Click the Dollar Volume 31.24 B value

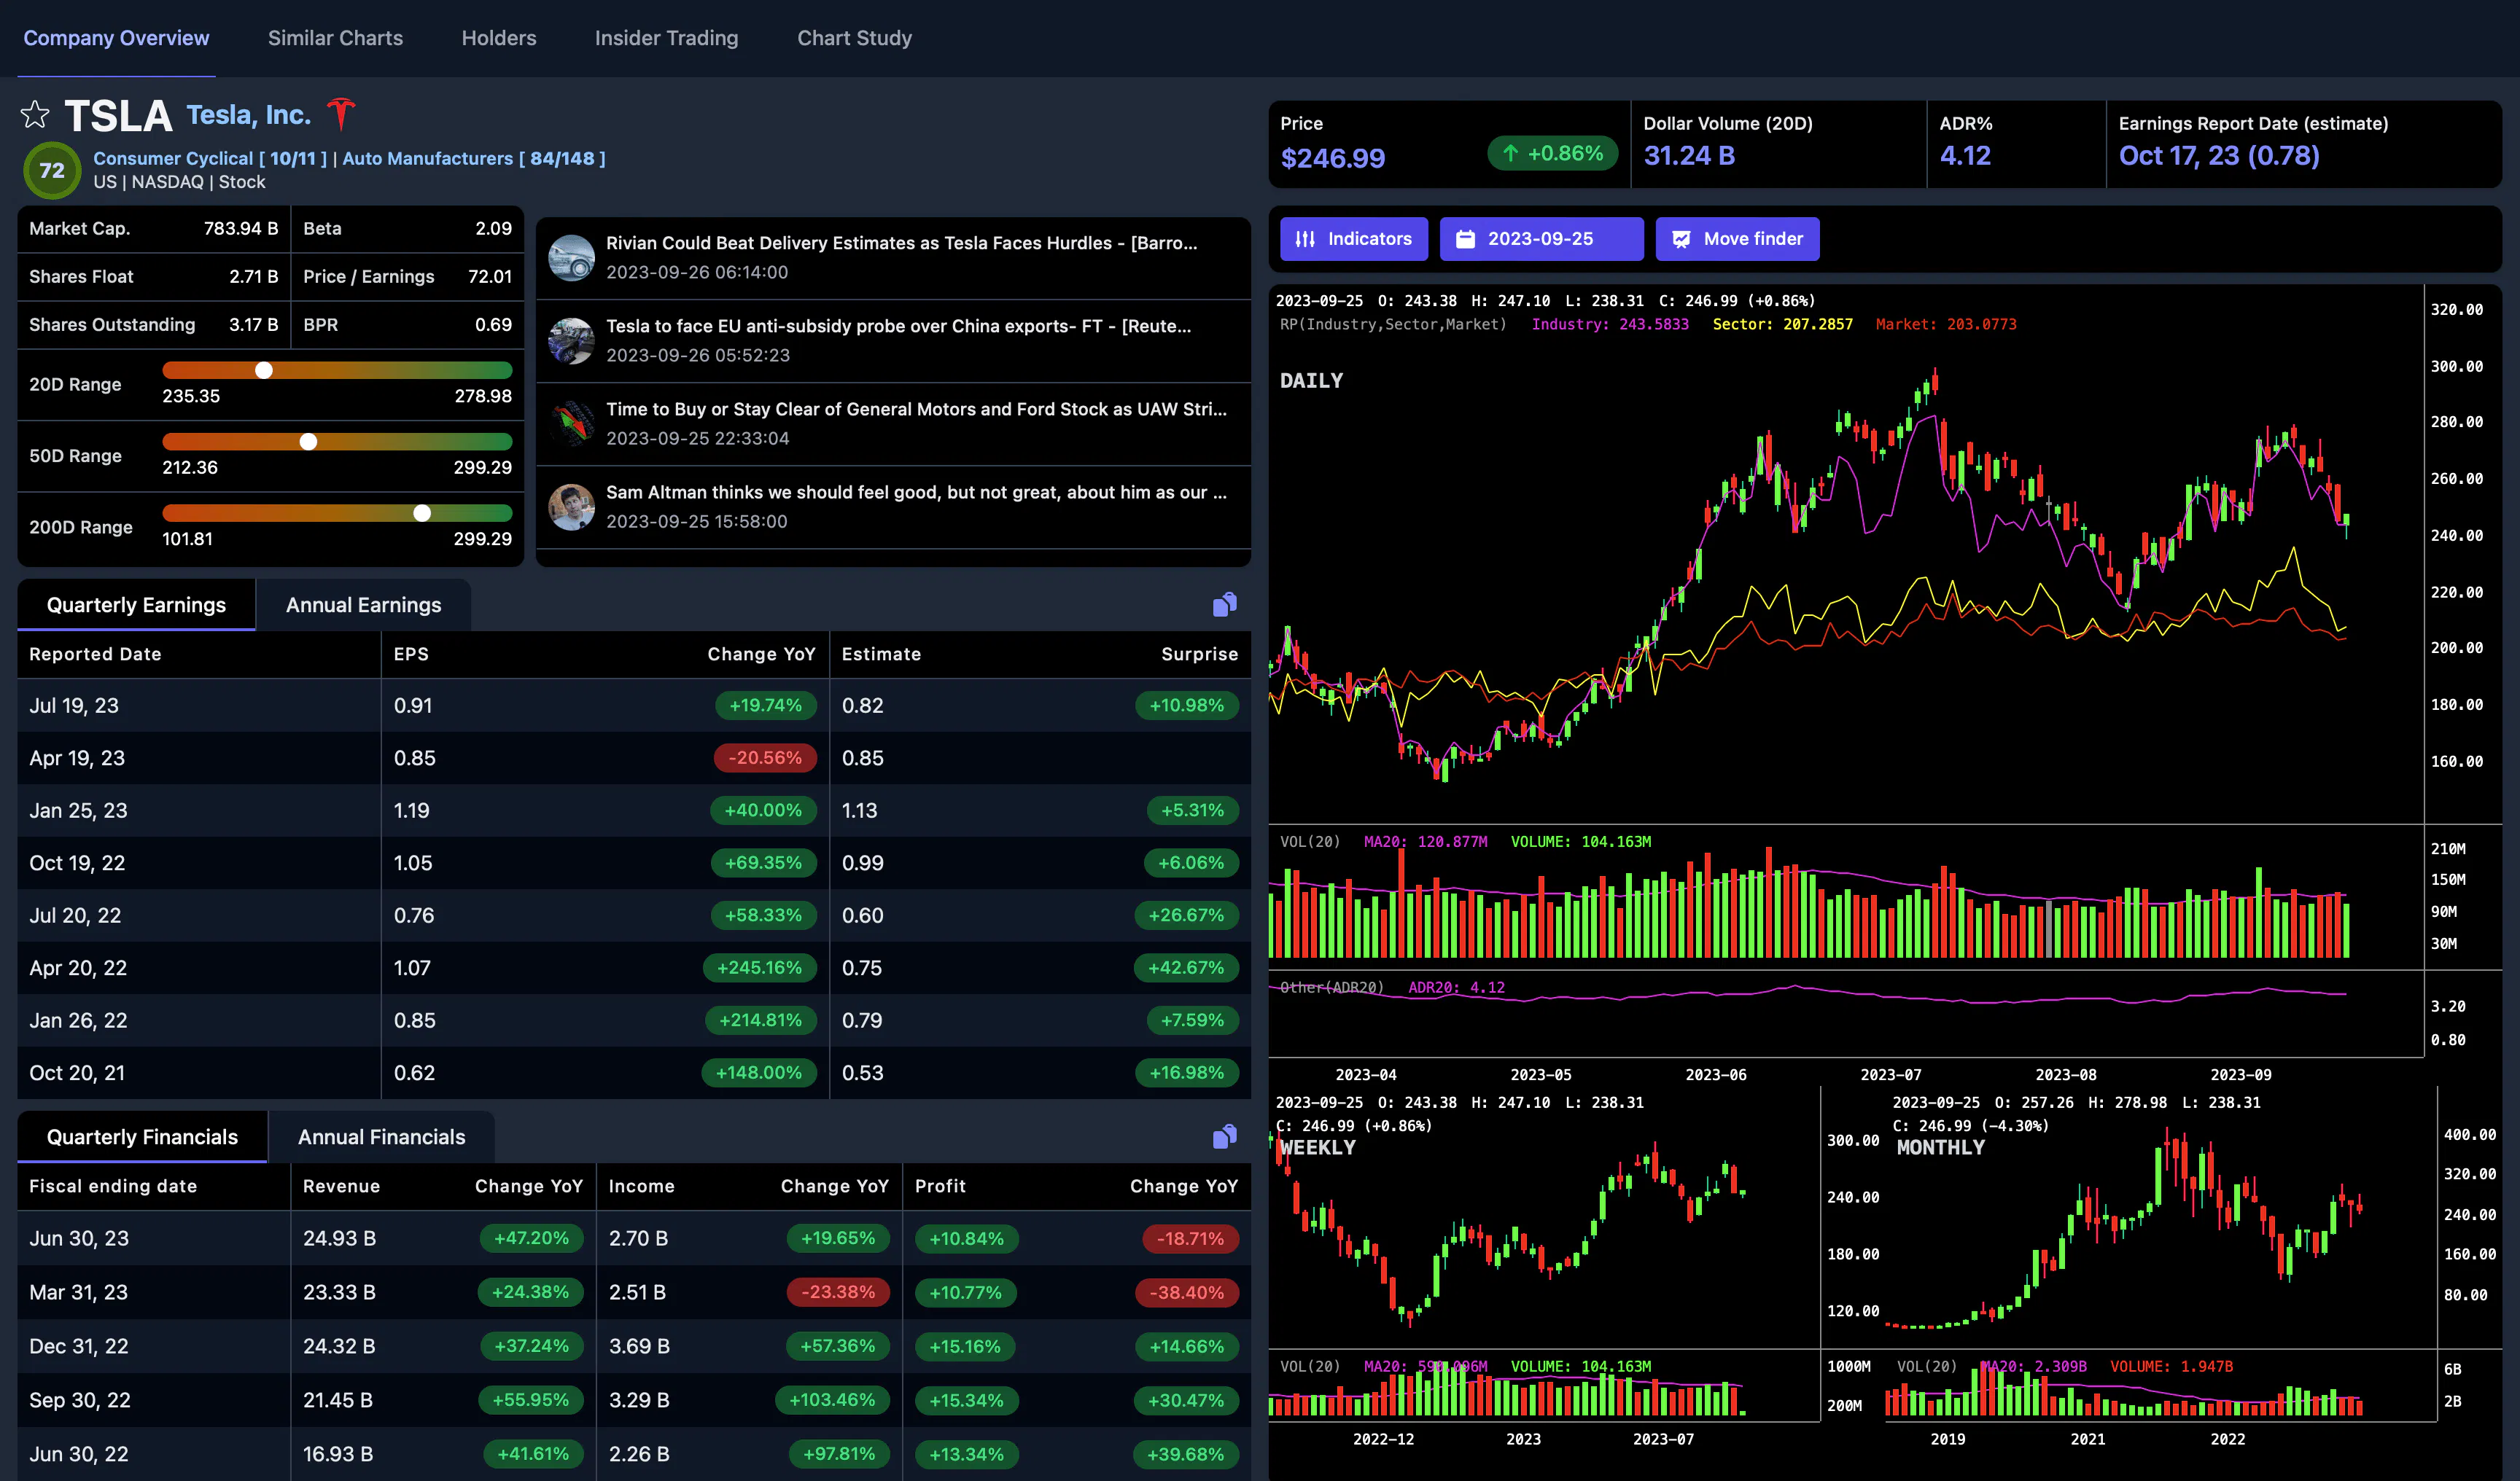pyautogui.click(x=1689, y=156)
